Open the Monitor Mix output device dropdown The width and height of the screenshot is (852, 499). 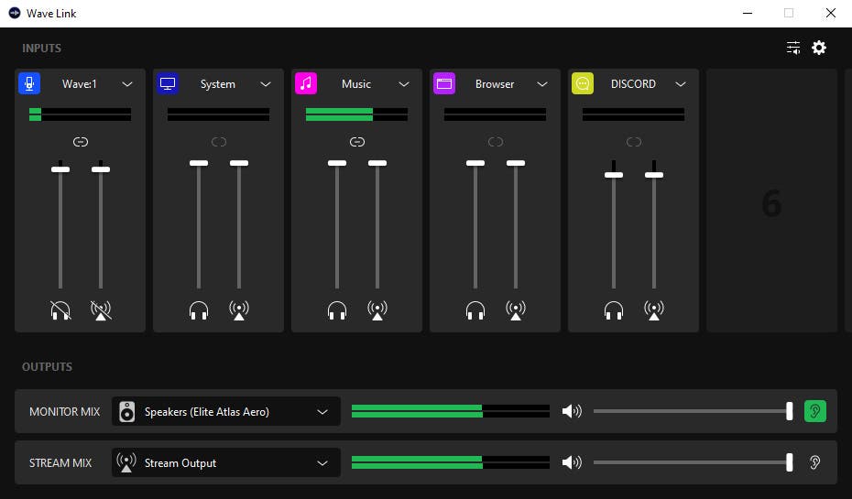[x=226, y=412]
